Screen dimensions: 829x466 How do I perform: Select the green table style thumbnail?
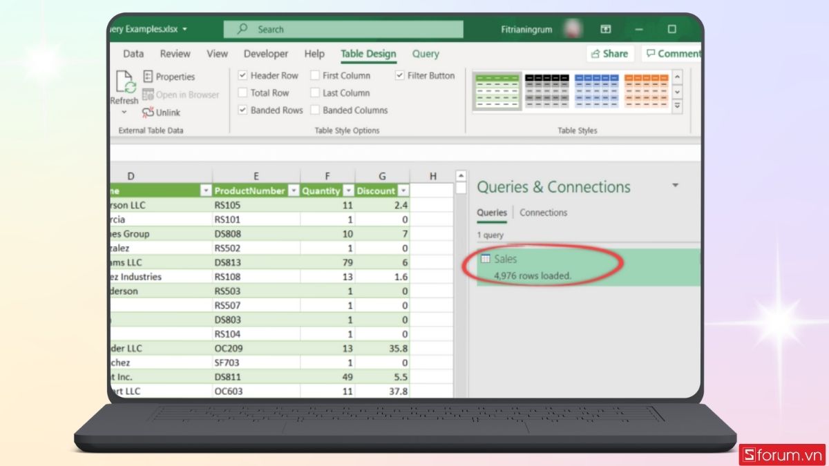(496, 91)
